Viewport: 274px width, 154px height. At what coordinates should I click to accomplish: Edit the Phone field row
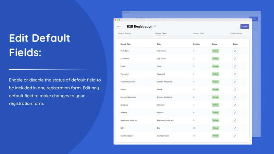[235, 89]
